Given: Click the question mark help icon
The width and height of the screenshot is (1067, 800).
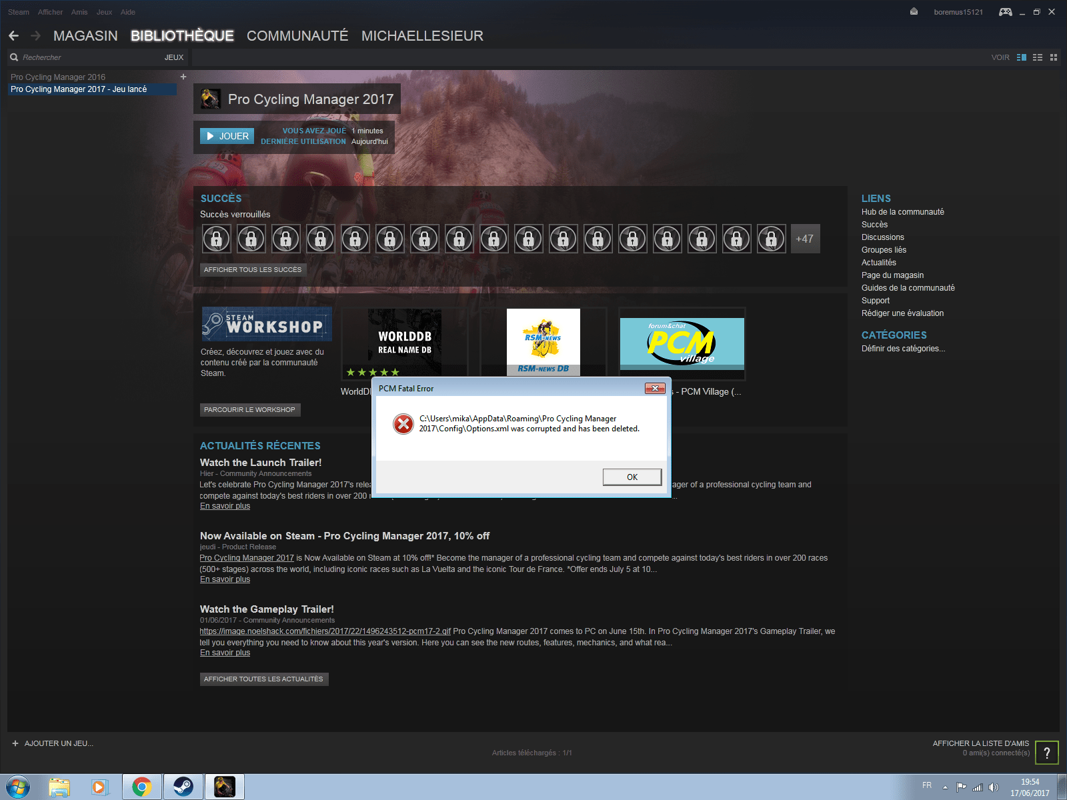Looking at the screenshot, I should (1047, 753).
